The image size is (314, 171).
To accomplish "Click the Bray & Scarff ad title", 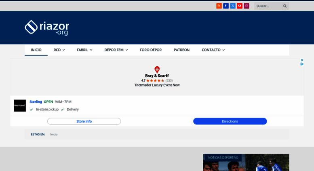I will 157,76.
